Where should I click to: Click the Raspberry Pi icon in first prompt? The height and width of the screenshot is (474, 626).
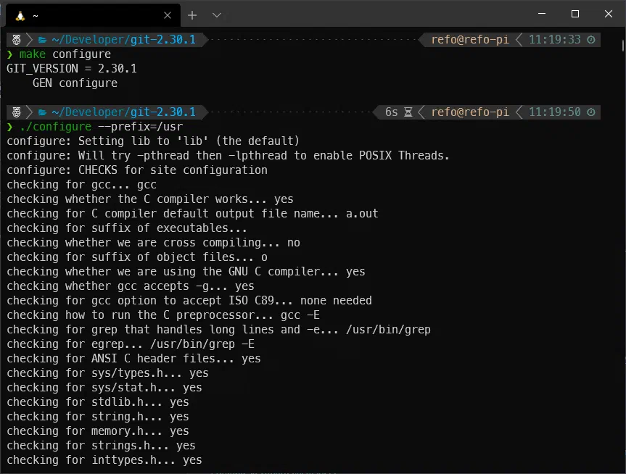[16, 40]
